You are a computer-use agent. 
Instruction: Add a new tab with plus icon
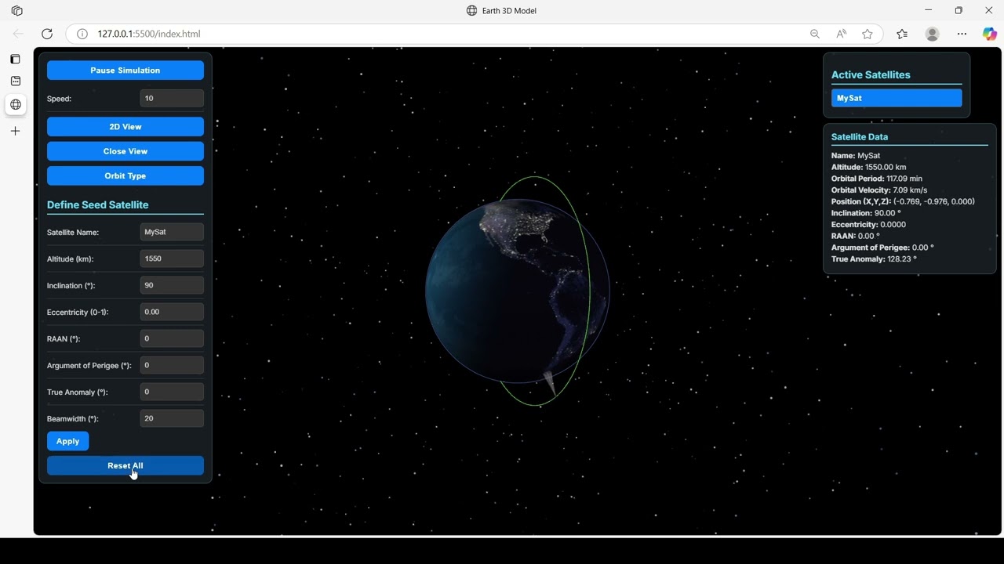tap(16, 131)
